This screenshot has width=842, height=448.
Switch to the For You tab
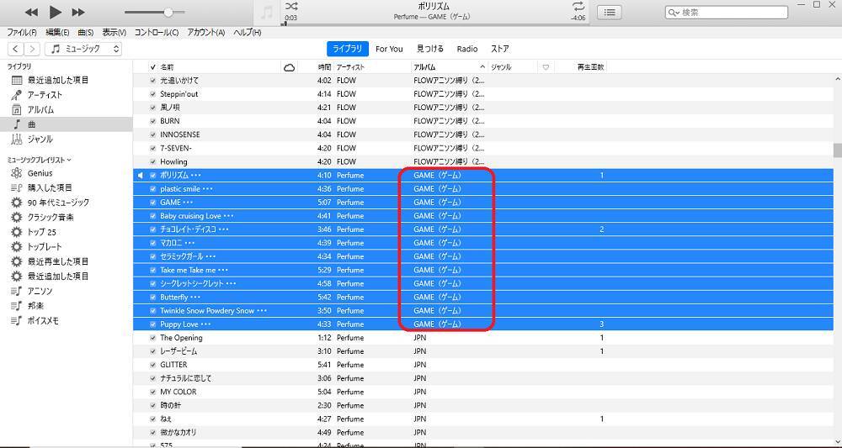pyautogui.click(x=389, y=49)
